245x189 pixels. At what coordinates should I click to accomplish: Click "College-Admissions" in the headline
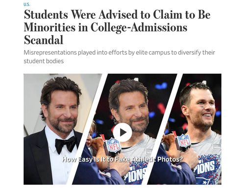[139, 27]
